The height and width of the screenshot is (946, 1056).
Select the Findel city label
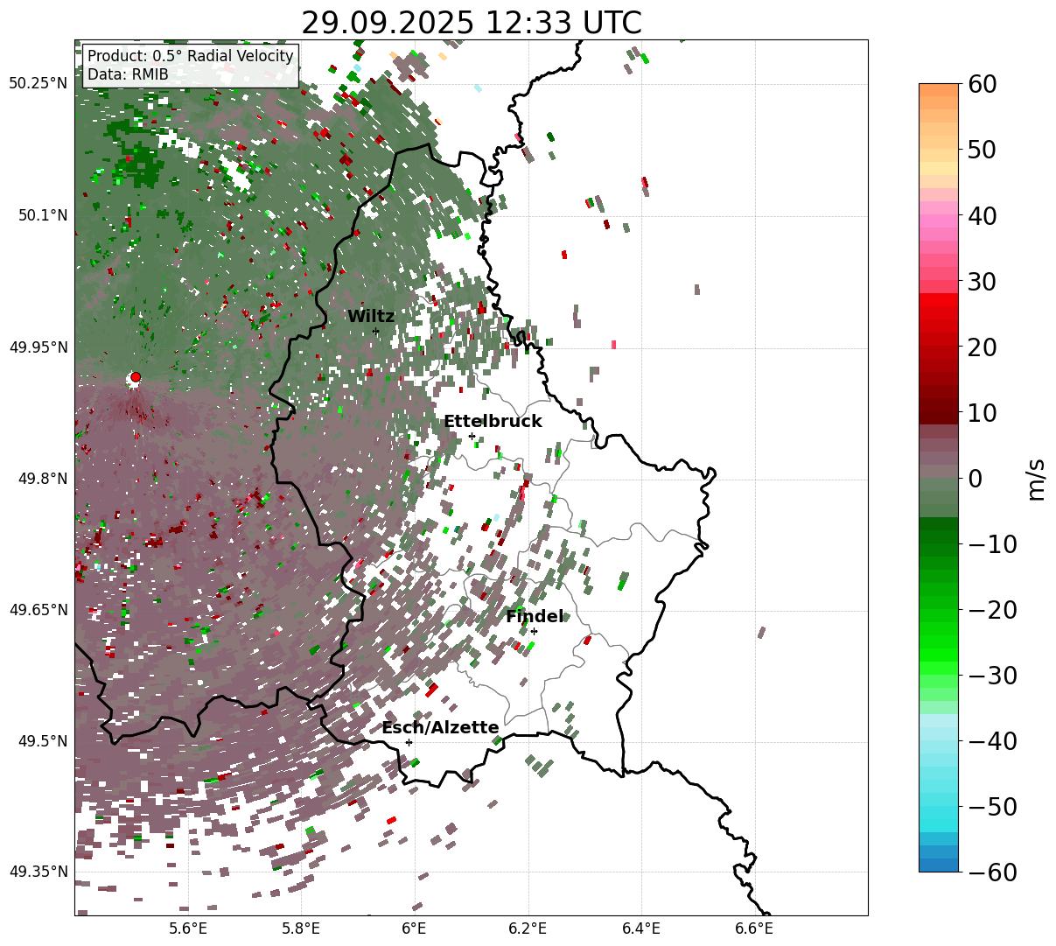pos(535,617)
